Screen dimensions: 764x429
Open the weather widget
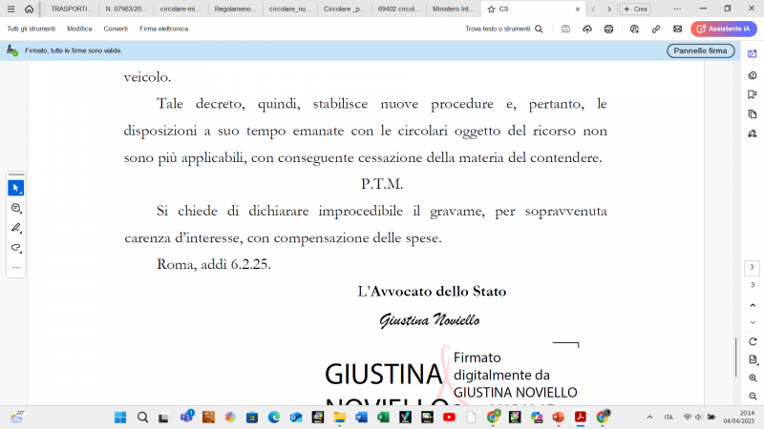[x=16, y=417]
